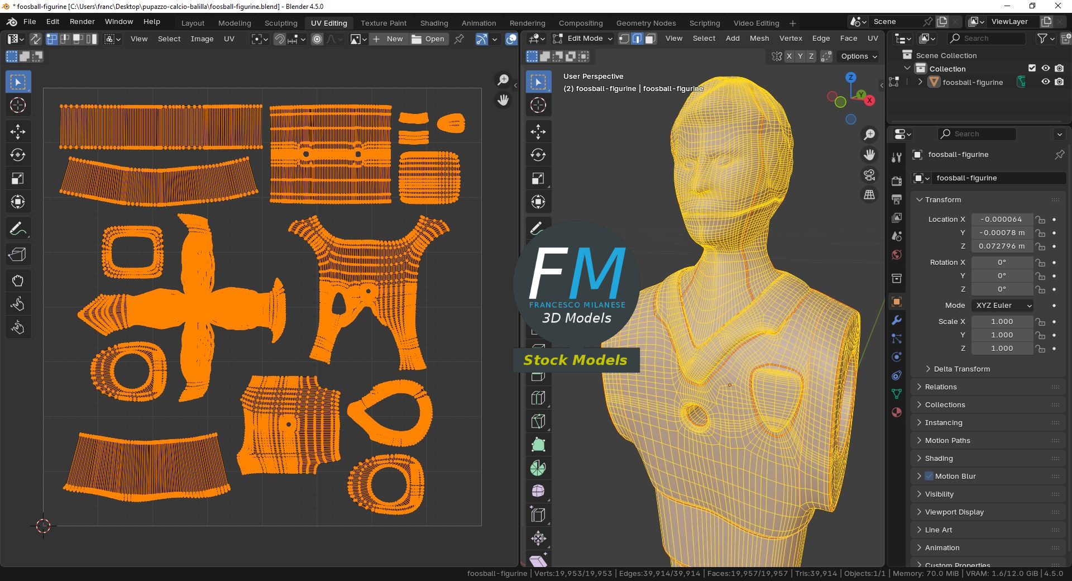Open the Material properties tab

pyautogui.click(x=897, y=412)
